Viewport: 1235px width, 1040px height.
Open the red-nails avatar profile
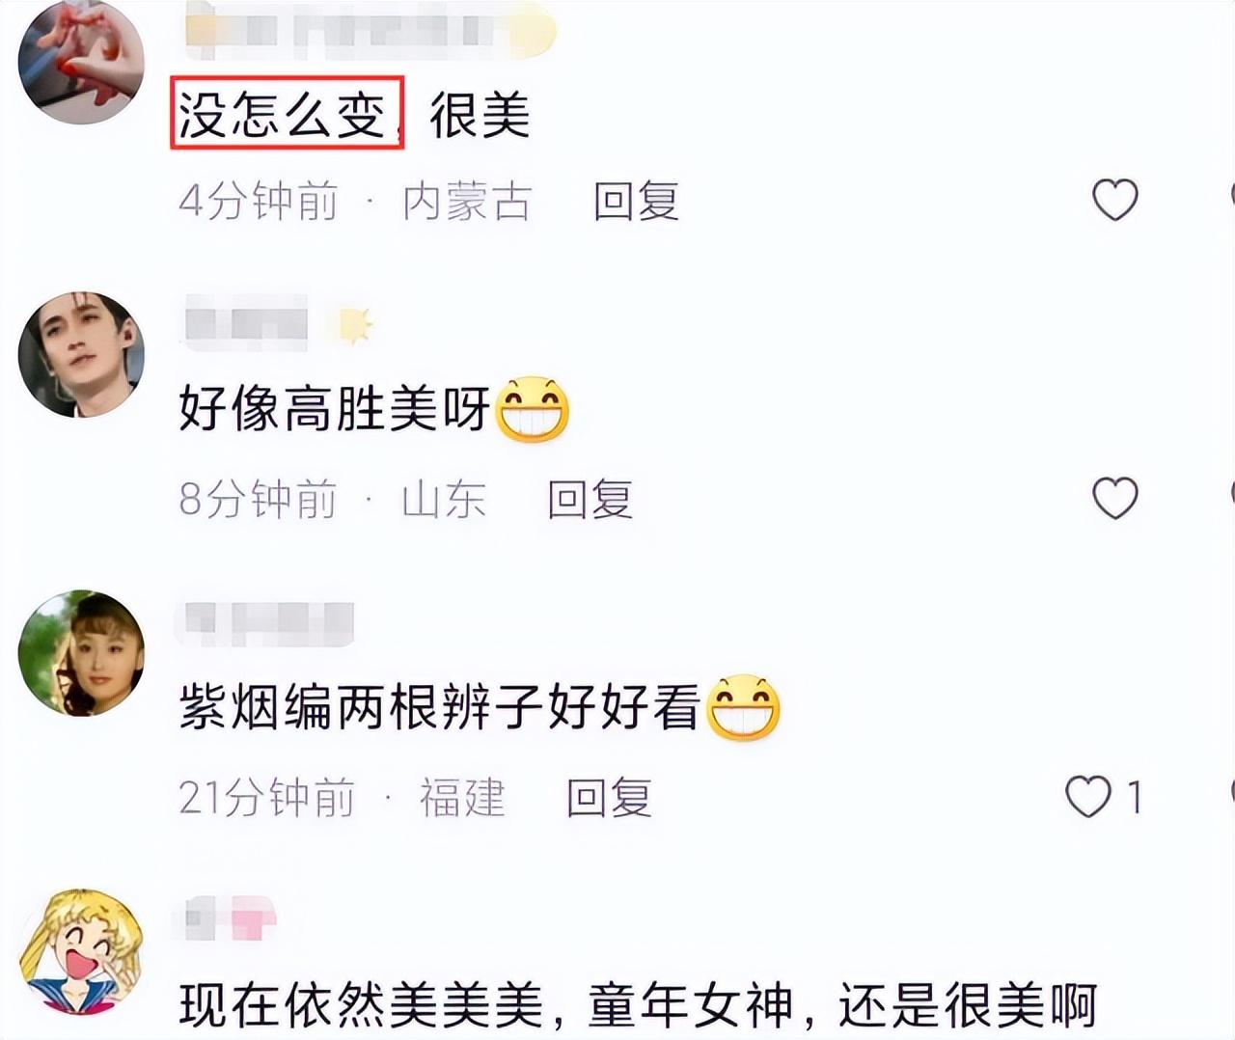(x=81, y=62)
